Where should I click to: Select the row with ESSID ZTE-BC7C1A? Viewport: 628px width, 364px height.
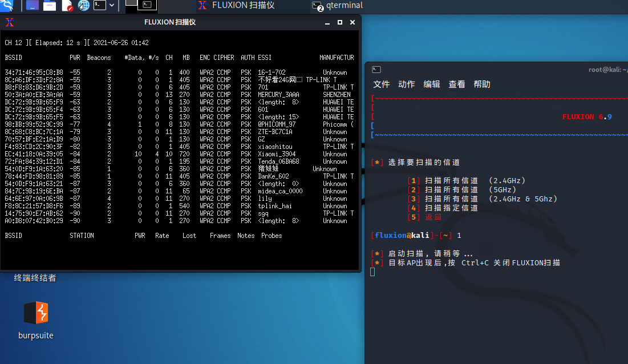(180, 132)
